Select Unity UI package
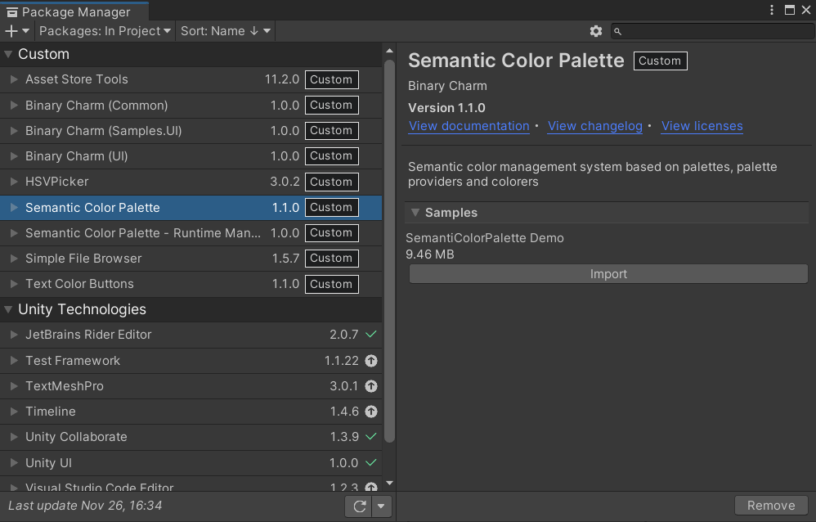 (x=191, y=462)
